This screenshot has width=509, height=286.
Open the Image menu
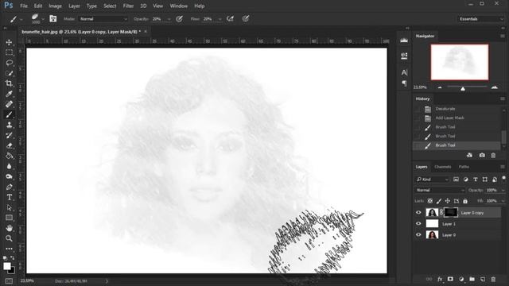[x=55, y=6]
